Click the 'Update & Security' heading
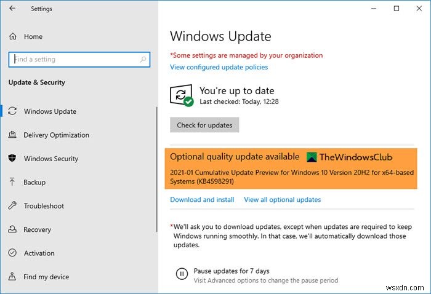Image resolution: width=431 pixels, height=294 pixels. click(x=37, y=82)
